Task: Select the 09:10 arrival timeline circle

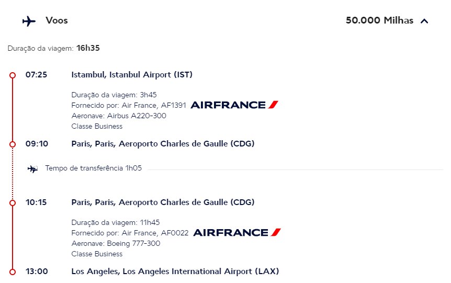Action: 13,144
